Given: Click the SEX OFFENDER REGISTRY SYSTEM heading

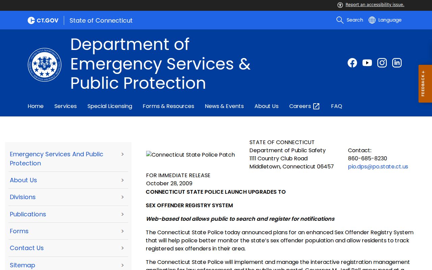Looking at the screenshot, I should 189,206.
